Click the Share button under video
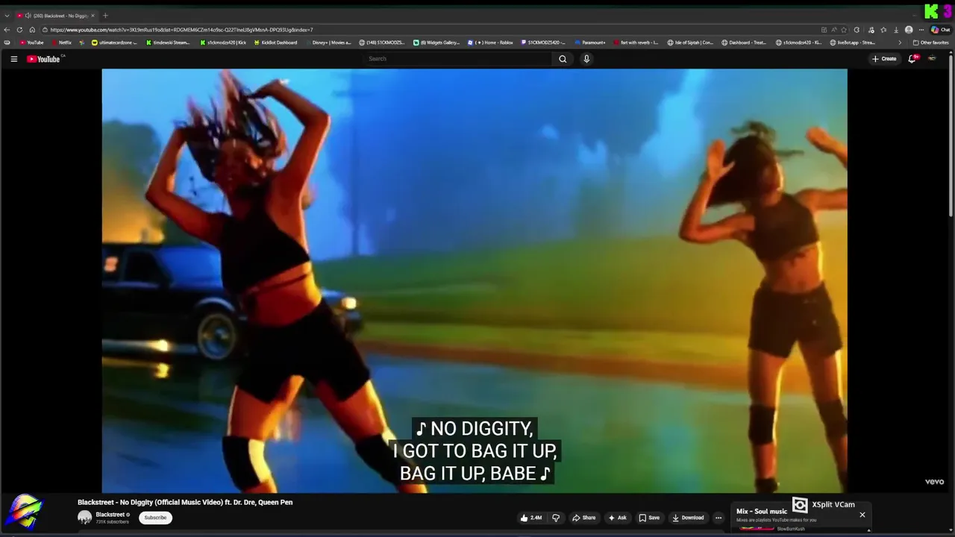Viewport: 955px width, 537px height. click(583, 518)
